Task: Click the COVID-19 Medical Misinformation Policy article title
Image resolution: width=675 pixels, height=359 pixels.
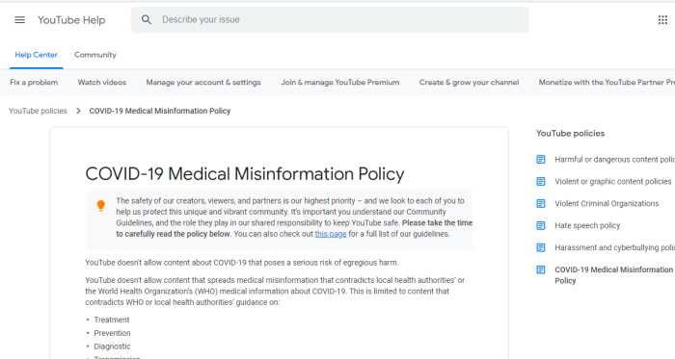Action: [x=245, y=174]
